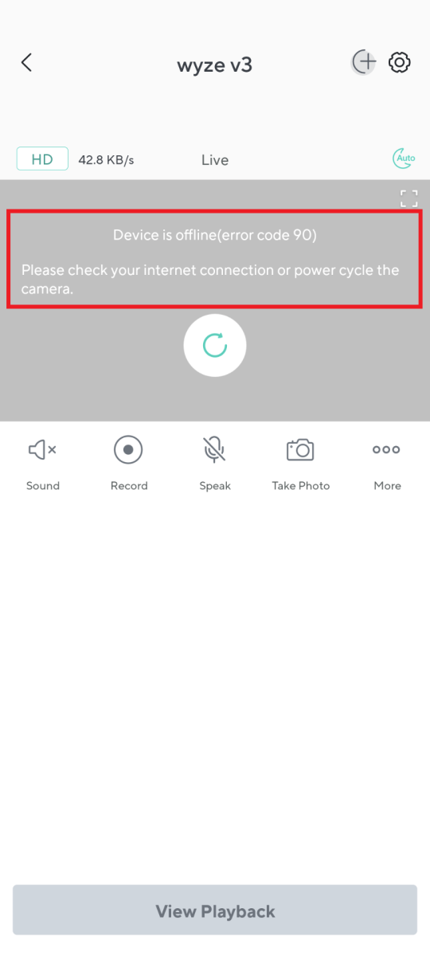Enter fullscreen view of camera feed

(x=408, y=198)
